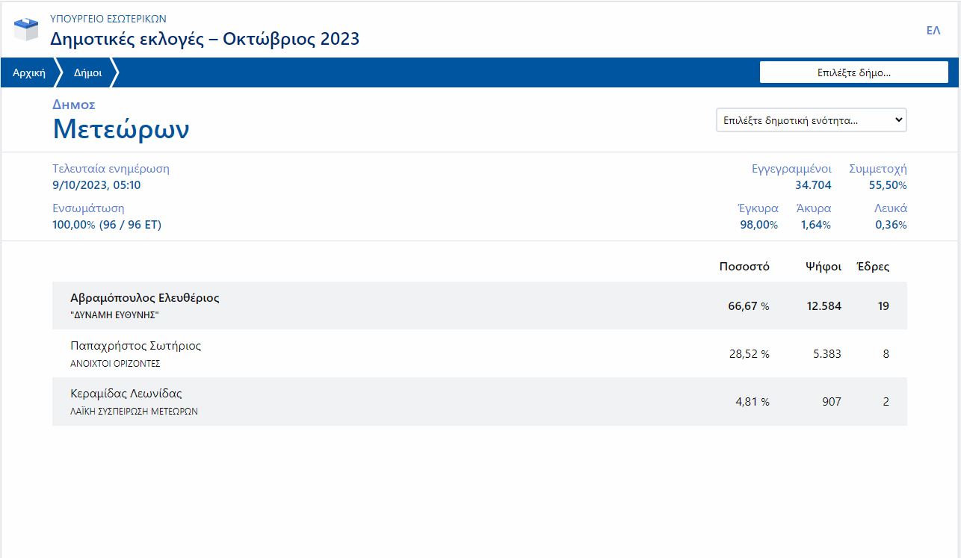
Task: Switch language with the ΕΛ link
Action: [x=933, y=31]
